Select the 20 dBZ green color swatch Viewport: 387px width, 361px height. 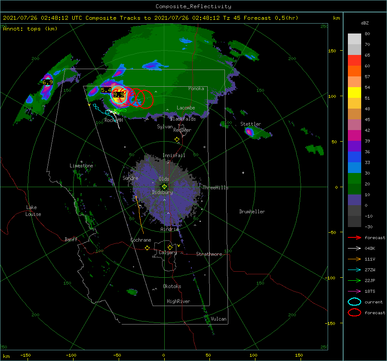[354, 179]
